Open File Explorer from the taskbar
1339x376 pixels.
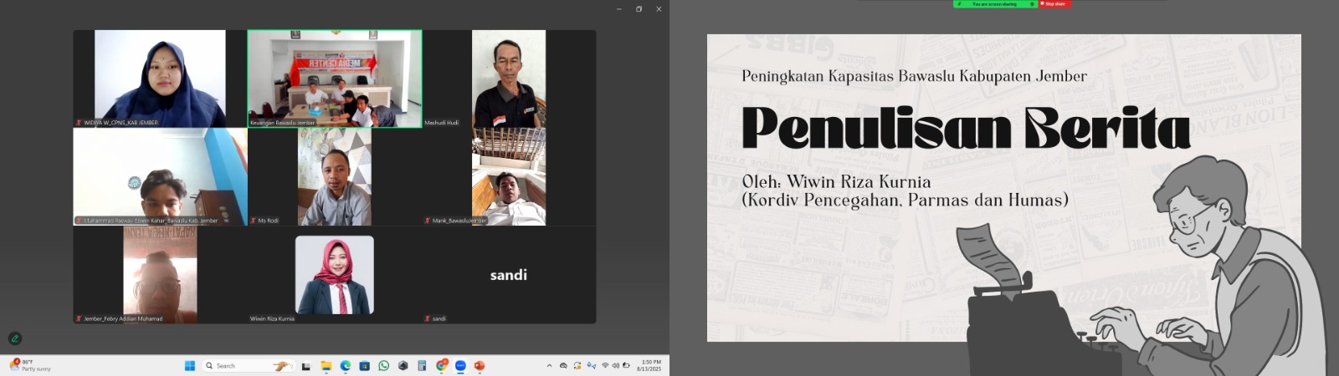pos(326,366)
